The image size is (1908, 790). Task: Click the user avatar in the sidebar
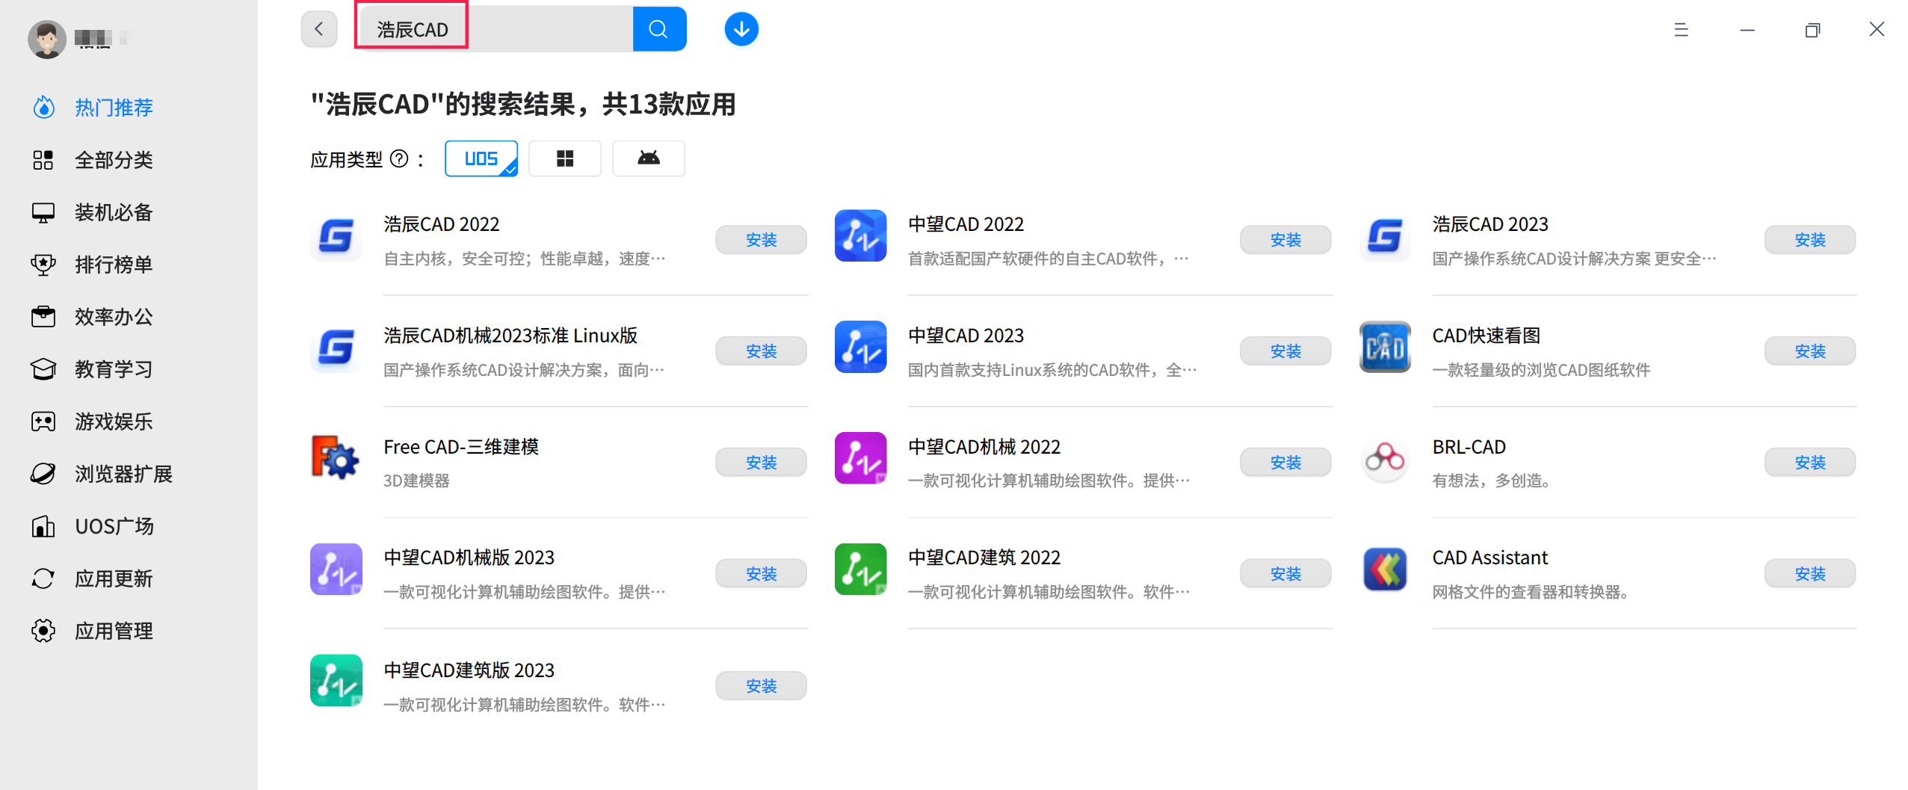click(46, 39)
